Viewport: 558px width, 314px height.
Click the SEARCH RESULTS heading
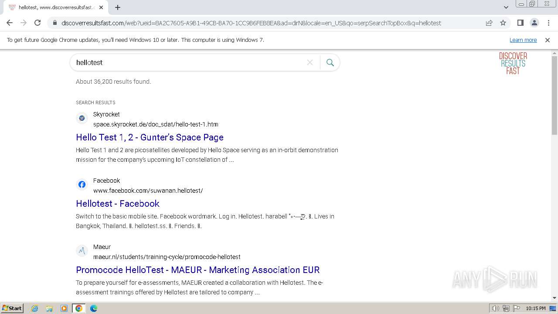95,102
